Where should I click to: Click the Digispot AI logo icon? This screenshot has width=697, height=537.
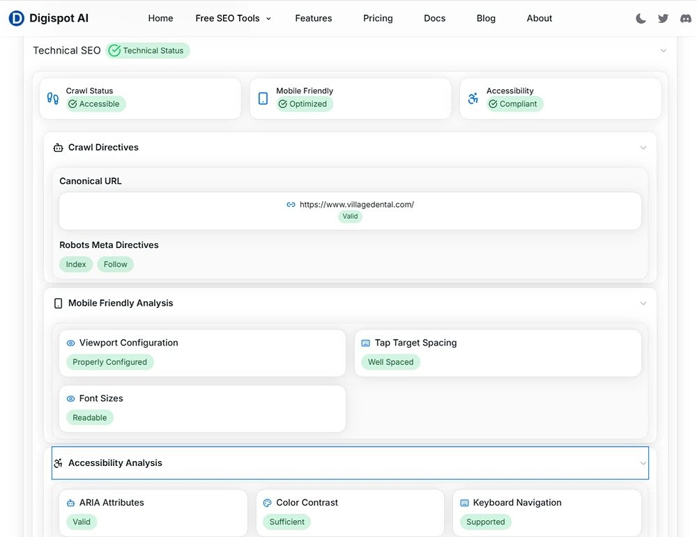17,18
